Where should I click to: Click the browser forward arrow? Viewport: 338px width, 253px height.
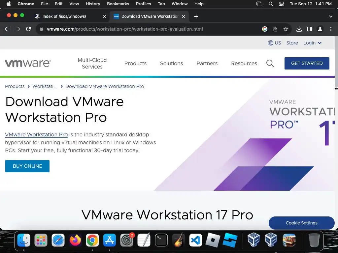(x=18, y=29)
